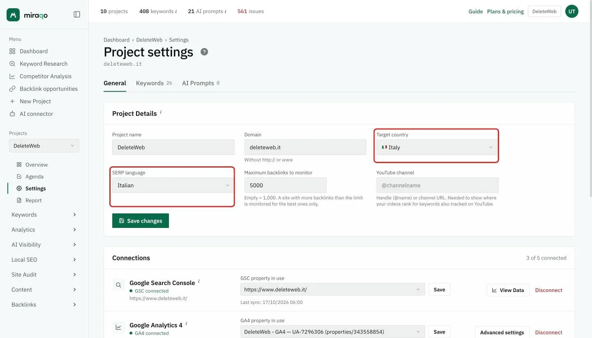Image resolution: width=592 pixels, height=338 pixels.
Task: Click the Project name input field
Action: (x=173, y=147)
